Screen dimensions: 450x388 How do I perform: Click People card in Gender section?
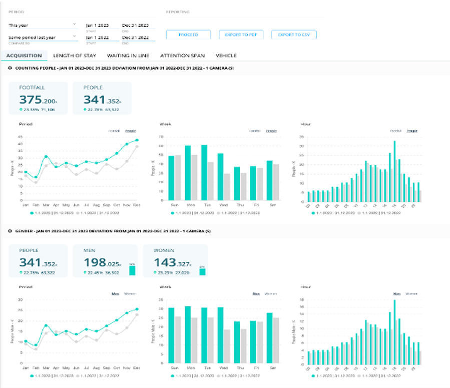pyautogui.click(x=38, y=261)
